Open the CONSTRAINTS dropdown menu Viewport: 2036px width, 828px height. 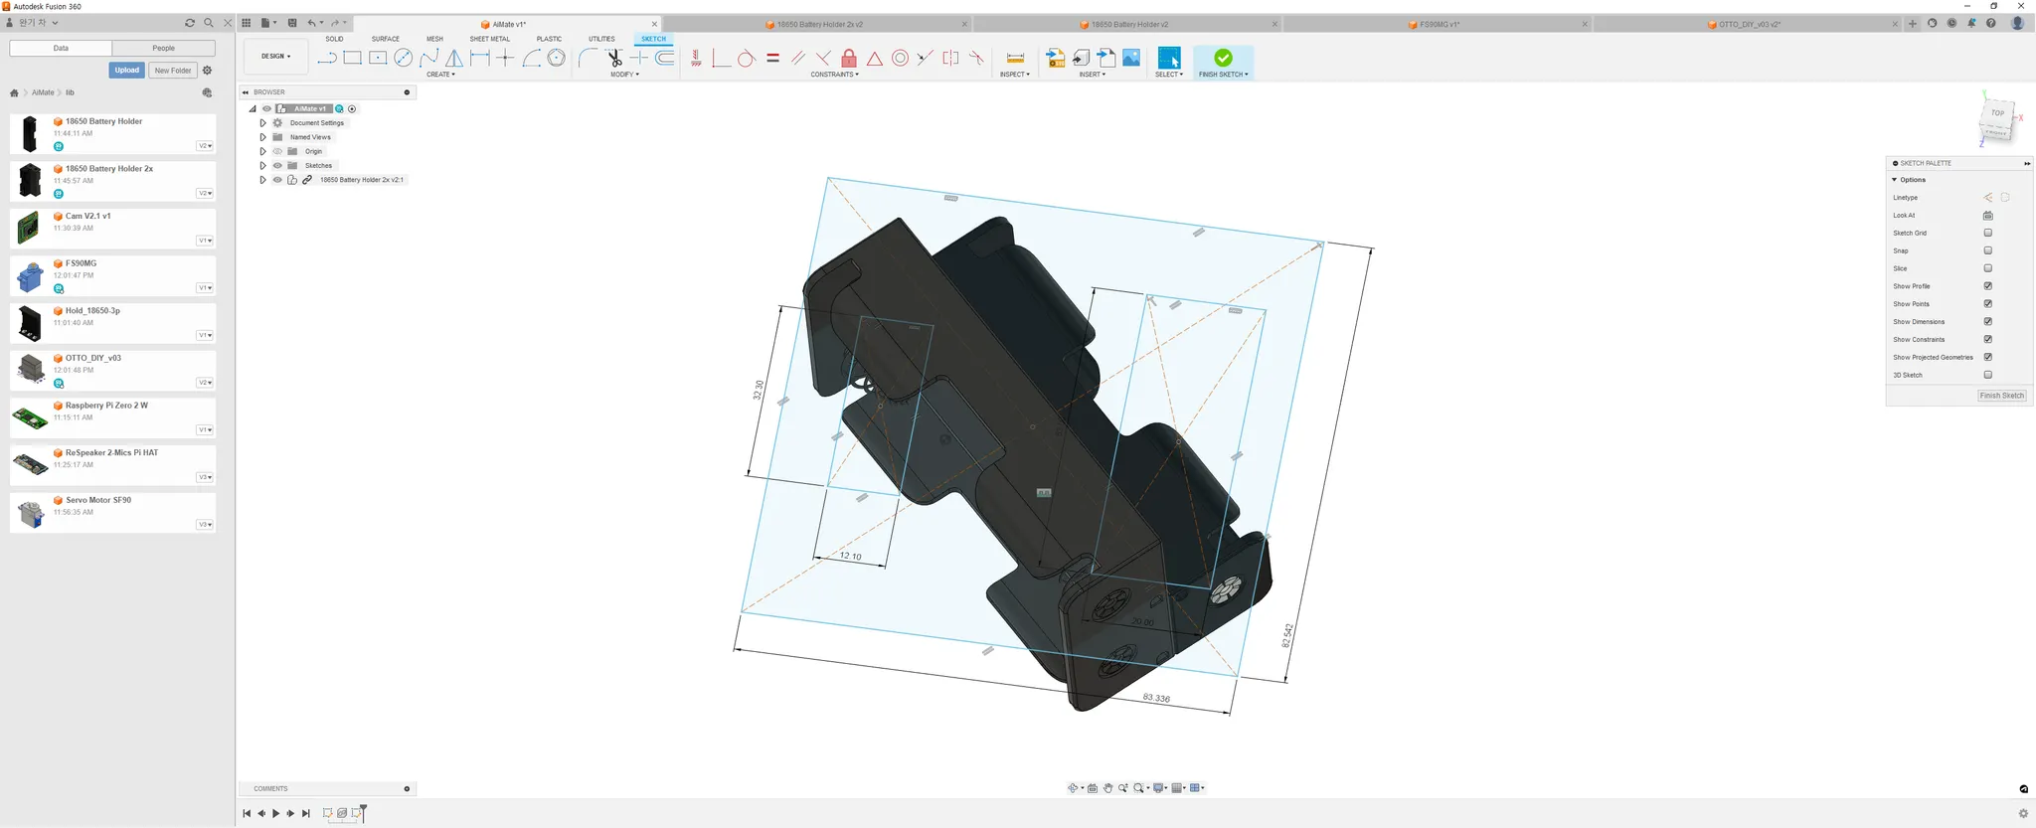click(x=834, y=75)
